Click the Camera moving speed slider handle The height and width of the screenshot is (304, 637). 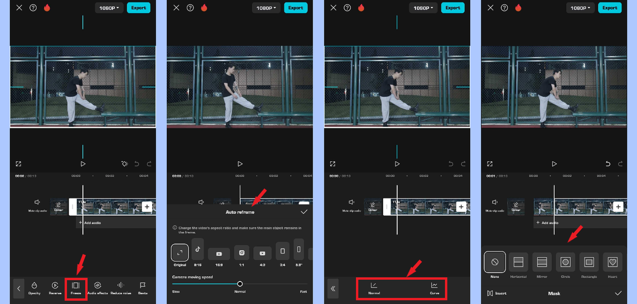(x=240, y=284)
